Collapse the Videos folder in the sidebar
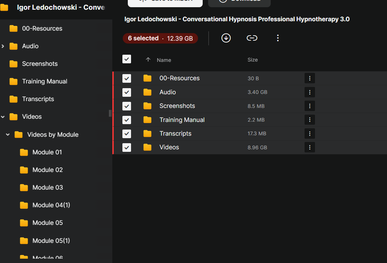The image size is (387, 263). 3,117
